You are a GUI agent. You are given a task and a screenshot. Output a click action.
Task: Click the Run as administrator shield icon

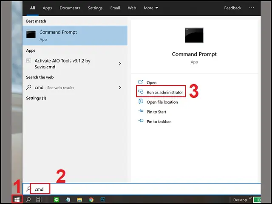(141, 92)
